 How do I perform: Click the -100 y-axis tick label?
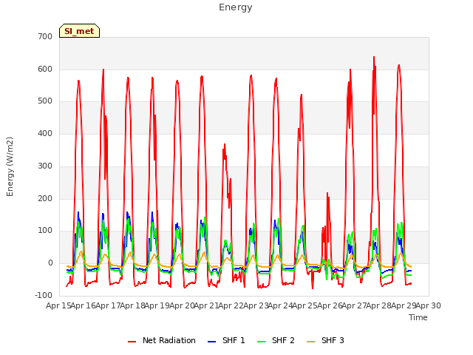point(44,295)
